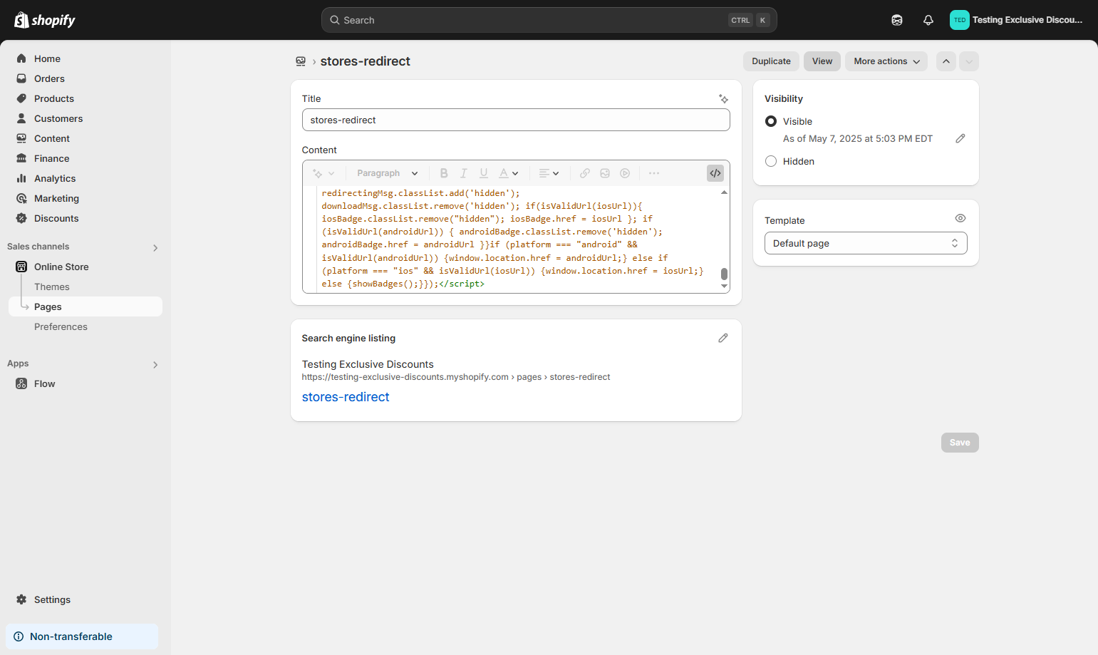The image size is (1098, 655).
Task: Open the Default page template dropdown
Action: pyautogui.click(x=866, y=243)
